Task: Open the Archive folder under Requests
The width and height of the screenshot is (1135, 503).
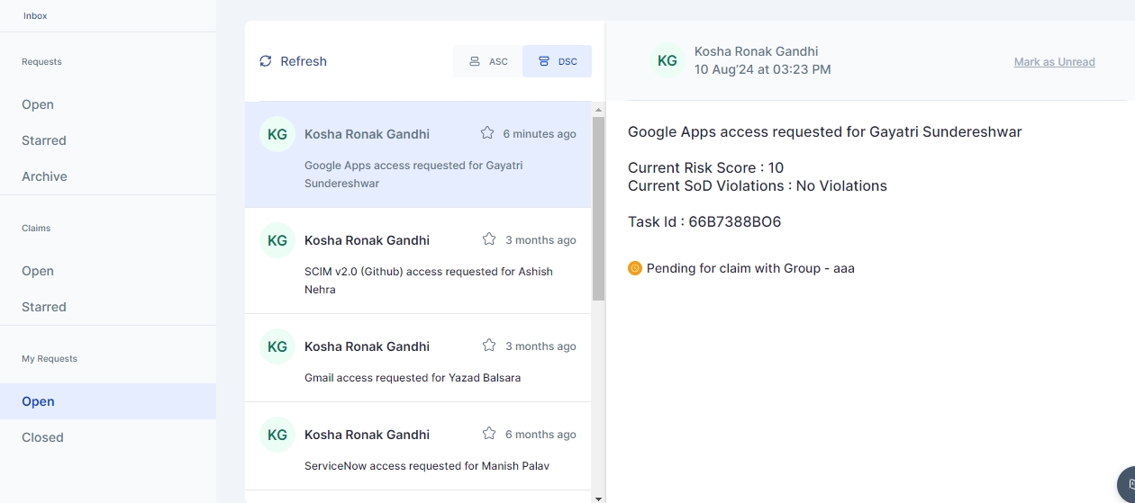Action: (x=45, y=176)
